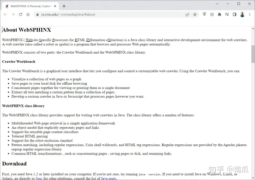Image resolution: width=255 pixels, height=180 pixels.
Task: Open the Chrome three-dot menu
Action: (250, 14)
